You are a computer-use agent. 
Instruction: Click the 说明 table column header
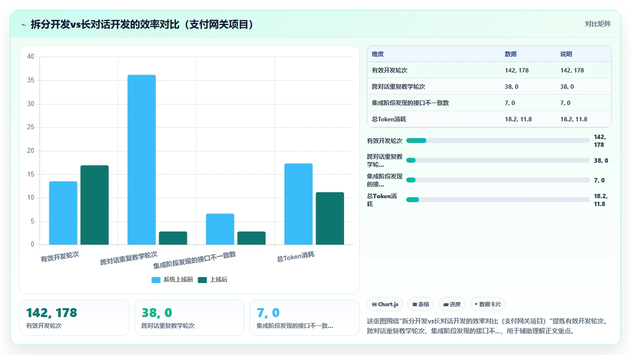pos(566,54)
